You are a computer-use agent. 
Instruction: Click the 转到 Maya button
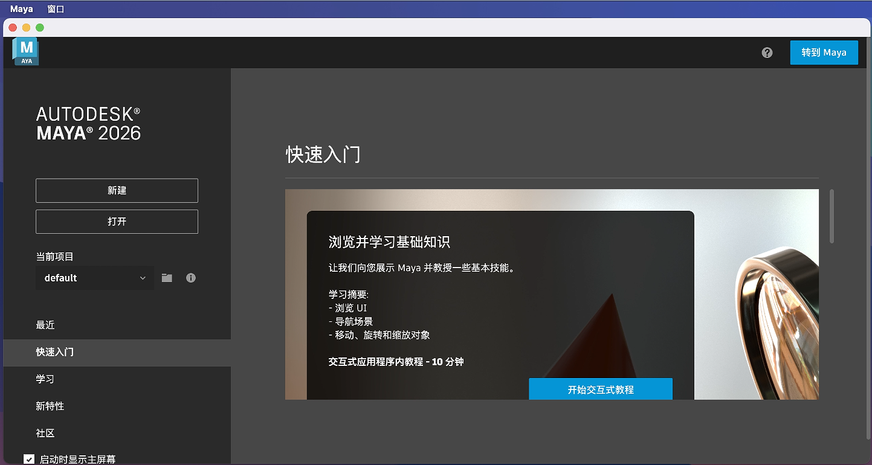tap(824, 53)
